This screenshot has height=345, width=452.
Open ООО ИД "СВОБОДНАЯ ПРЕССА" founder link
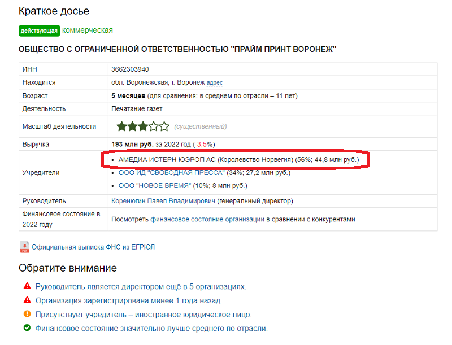pos(171,173)
